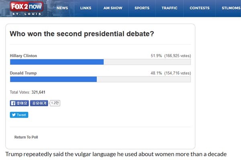The width and height of the screenshot is (241, 160).
Task: Click the 1.2만 Facebook like count bubble
Action: click(55, 103)
